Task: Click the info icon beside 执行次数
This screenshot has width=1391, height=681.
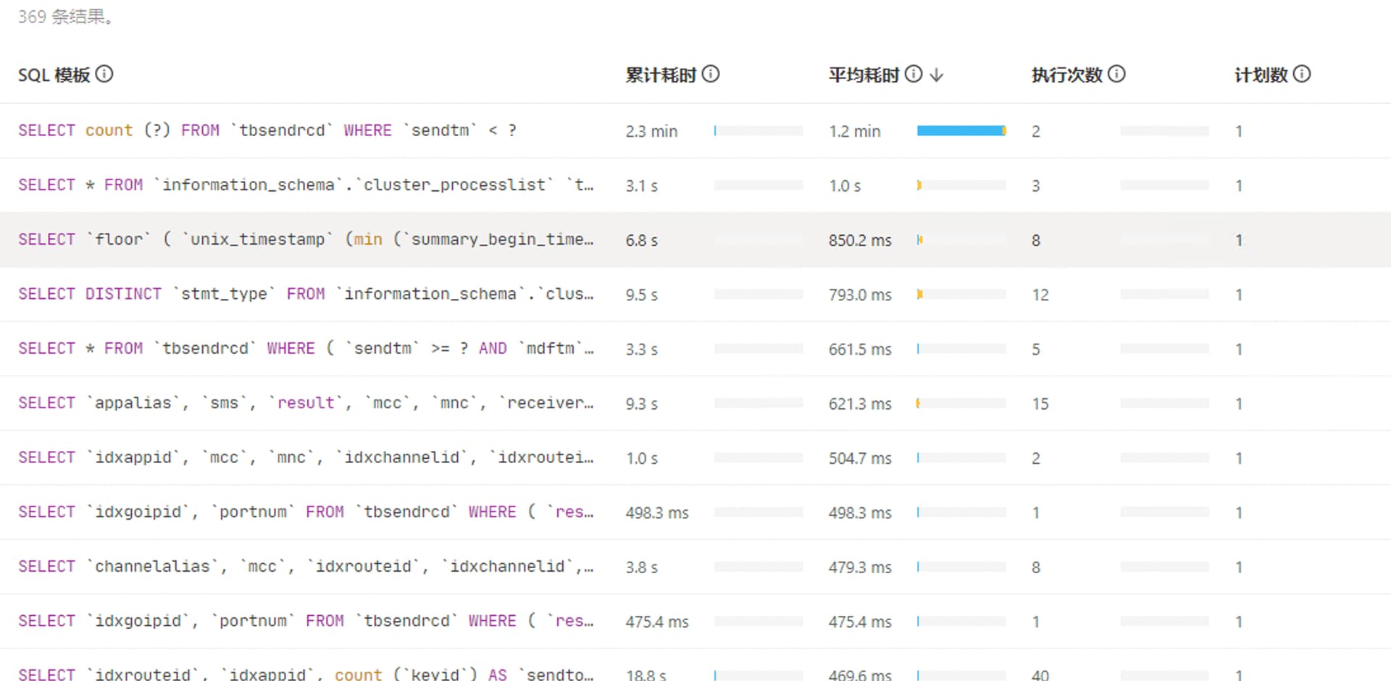Action: pos(1116,74)
